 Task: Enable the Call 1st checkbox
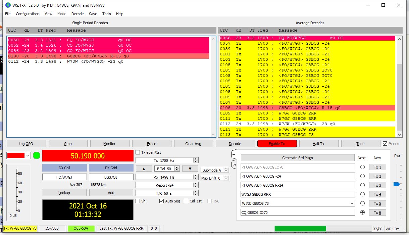[x=186, y=201]
